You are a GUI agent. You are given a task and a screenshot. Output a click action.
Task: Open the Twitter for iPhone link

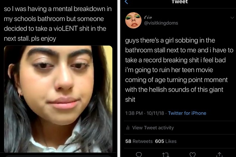coord(187,113)
